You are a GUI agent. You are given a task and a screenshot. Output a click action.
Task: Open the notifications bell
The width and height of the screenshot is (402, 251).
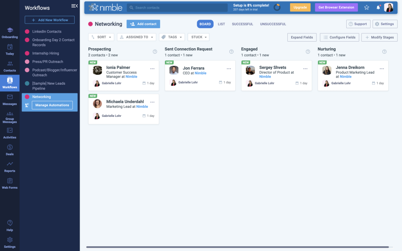click(x=378, y=7)
